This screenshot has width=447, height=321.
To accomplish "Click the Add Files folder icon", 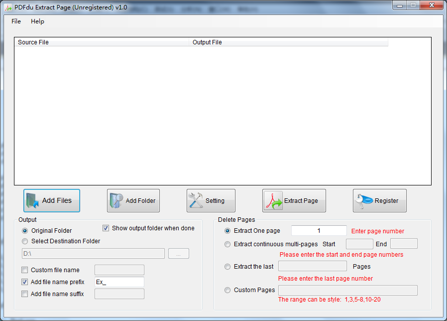I will pyautogui.click(x=32, y=200).
